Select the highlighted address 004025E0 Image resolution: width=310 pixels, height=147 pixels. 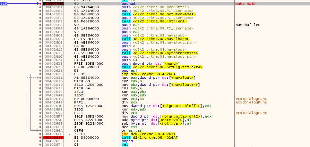tap(53, 4)
